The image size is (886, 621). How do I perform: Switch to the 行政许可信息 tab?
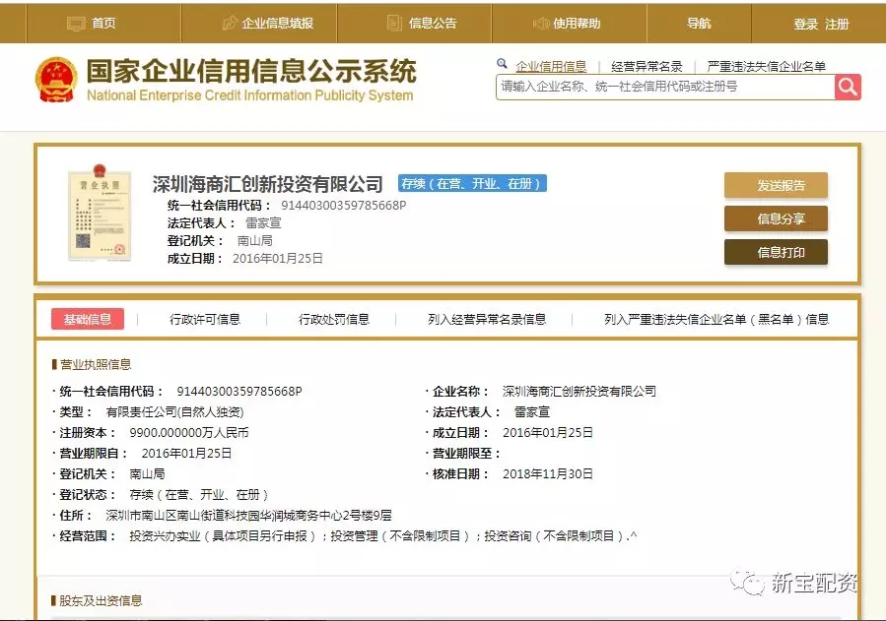point(205,319)
